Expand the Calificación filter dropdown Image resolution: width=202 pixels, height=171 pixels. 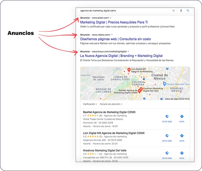(90, 104)
